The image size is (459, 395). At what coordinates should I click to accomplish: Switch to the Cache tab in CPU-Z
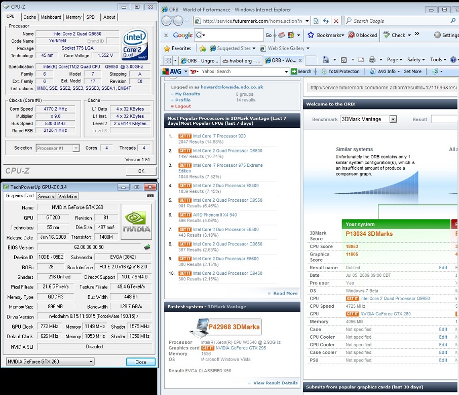[x=30, y=17]
